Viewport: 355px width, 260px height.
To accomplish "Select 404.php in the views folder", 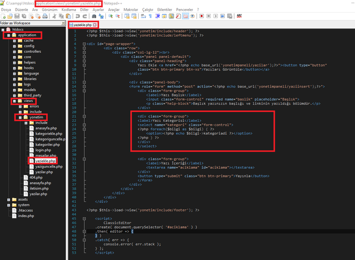I will 36,177.
